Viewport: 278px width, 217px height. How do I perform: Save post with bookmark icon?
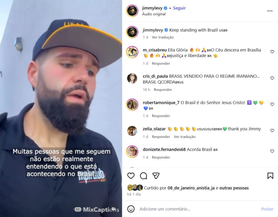point(270,176)
